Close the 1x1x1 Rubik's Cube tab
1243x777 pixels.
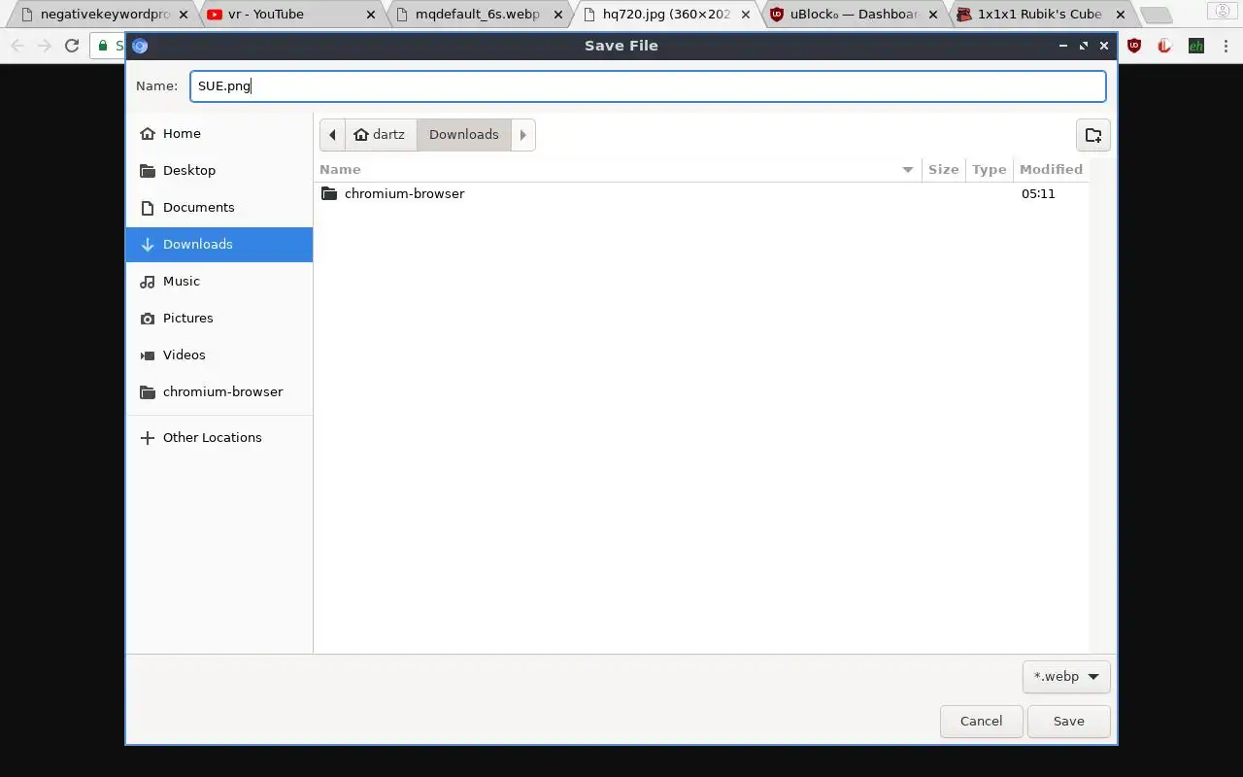(x=1120, y=15)
